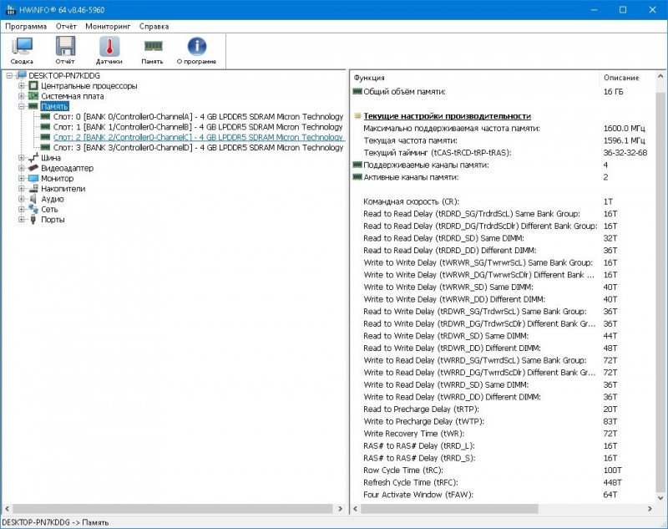Click the memory chip icon for Слот: 3
This screenshot has height=529, width=668.
tap(45, 147)
